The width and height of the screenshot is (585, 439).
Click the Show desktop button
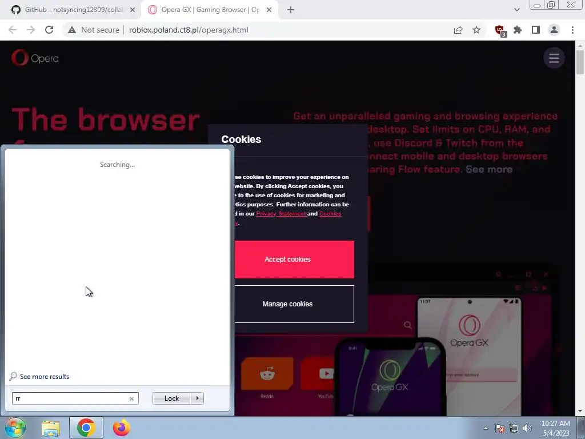click(x=580, y=428)
